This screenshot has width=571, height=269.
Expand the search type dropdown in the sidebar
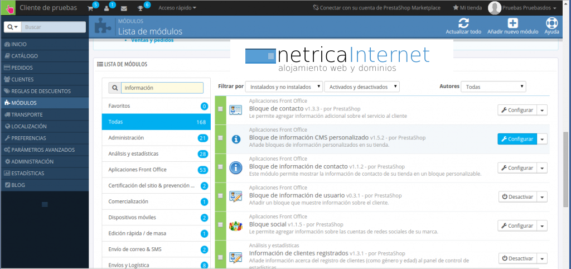pyautogui.click(x=12, y=27)
